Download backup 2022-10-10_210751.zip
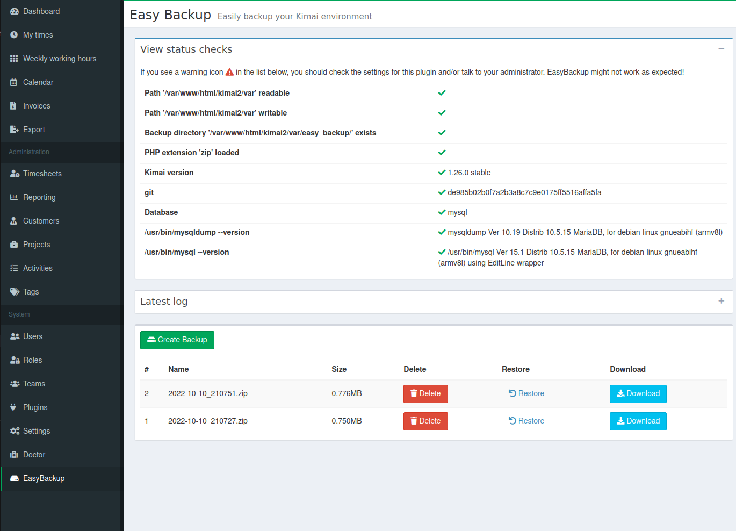 [638, 394]
